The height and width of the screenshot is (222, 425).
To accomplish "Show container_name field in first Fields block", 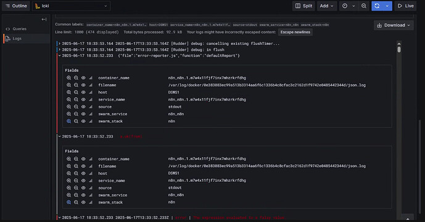I will [83, 78].
